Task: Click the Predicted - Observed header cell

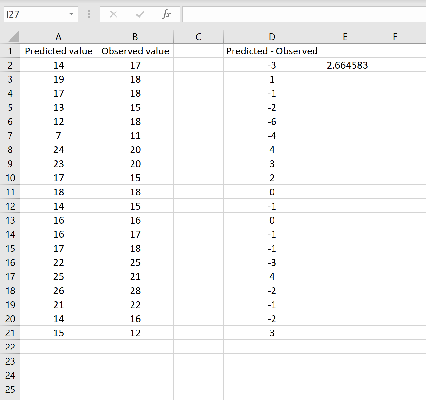Action: click(272, 51)
